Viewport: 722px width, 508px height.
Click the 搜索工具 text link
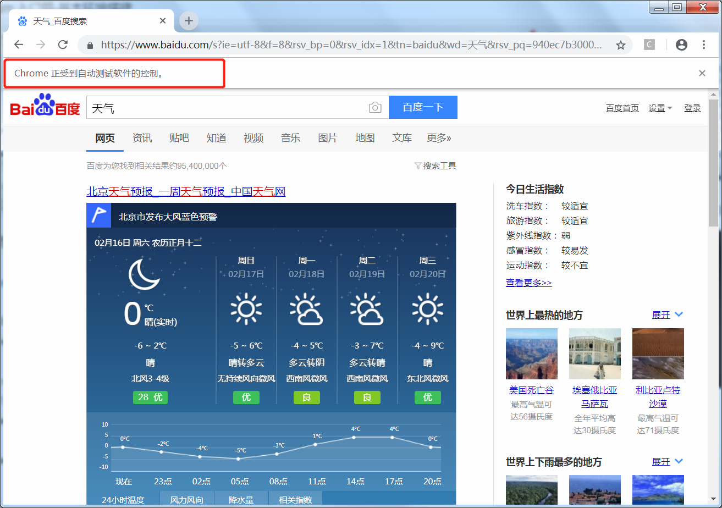pos(440,165)
